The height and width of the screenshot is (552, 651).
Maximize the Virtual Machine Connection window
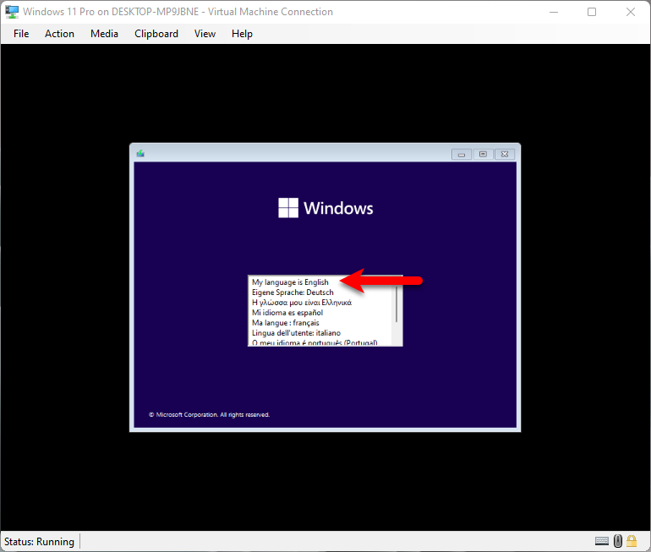tap(592, 12)
